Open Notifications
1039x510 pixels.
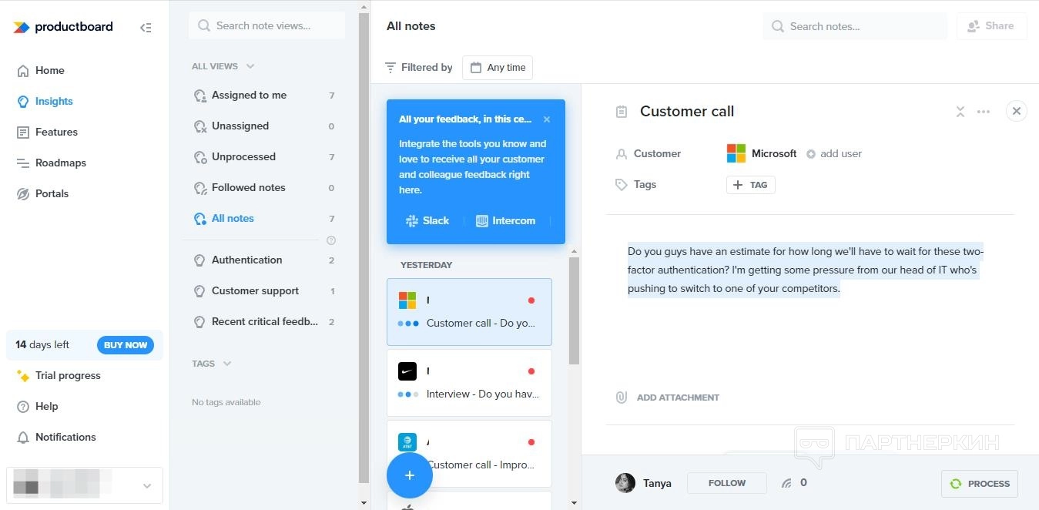pos(65,437)
